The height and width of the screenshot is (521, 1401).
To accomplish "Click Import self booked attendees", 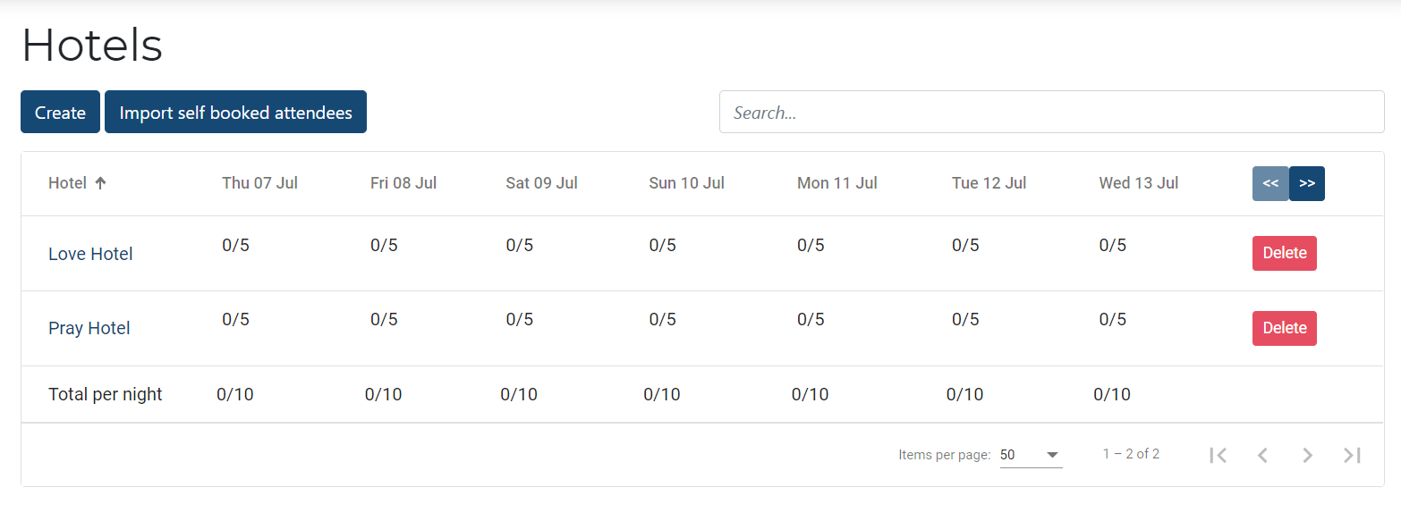I will coord(235,113).
